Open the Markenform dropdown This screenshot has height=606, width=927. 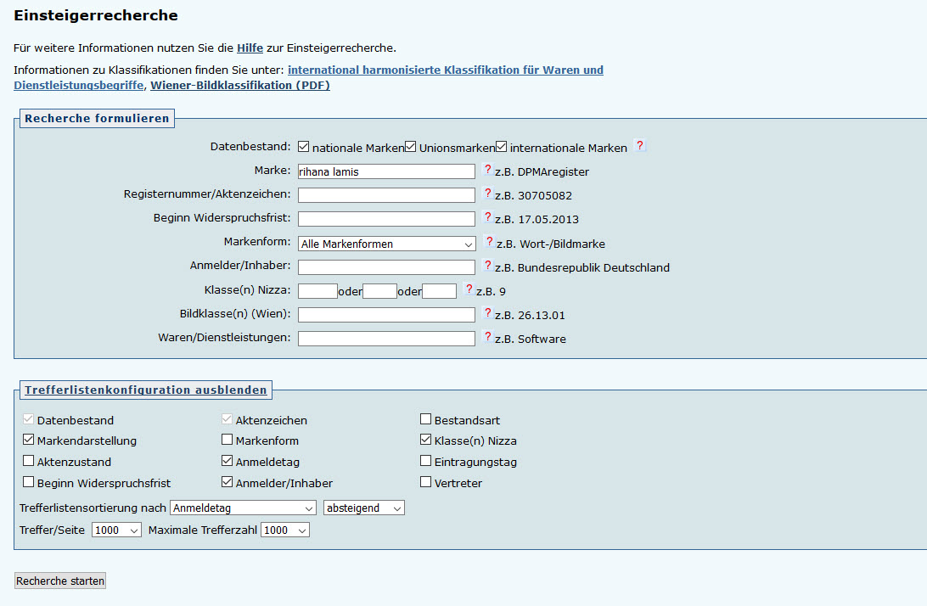point(386,244)
